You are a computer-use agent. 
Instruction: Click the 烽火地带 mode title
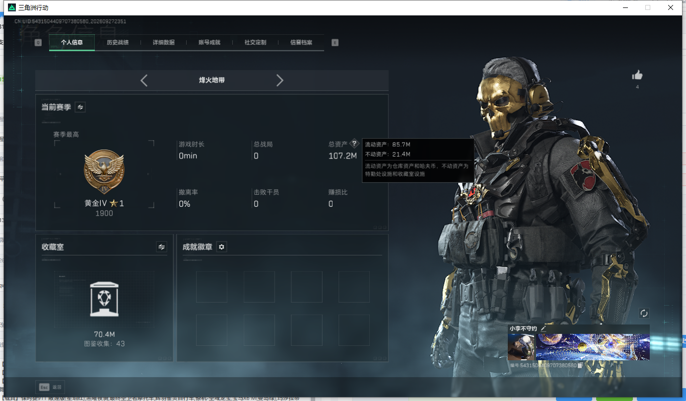(212, 80)
